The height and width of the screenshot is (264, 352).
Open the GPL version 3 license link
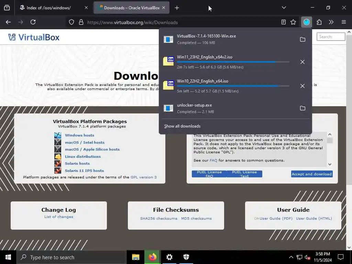144,177
